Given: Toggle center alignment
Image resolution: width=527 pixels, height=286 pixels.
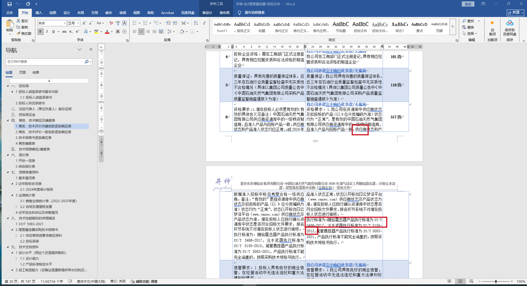Looking at the screenshot, I should click(x=141, y=32).
